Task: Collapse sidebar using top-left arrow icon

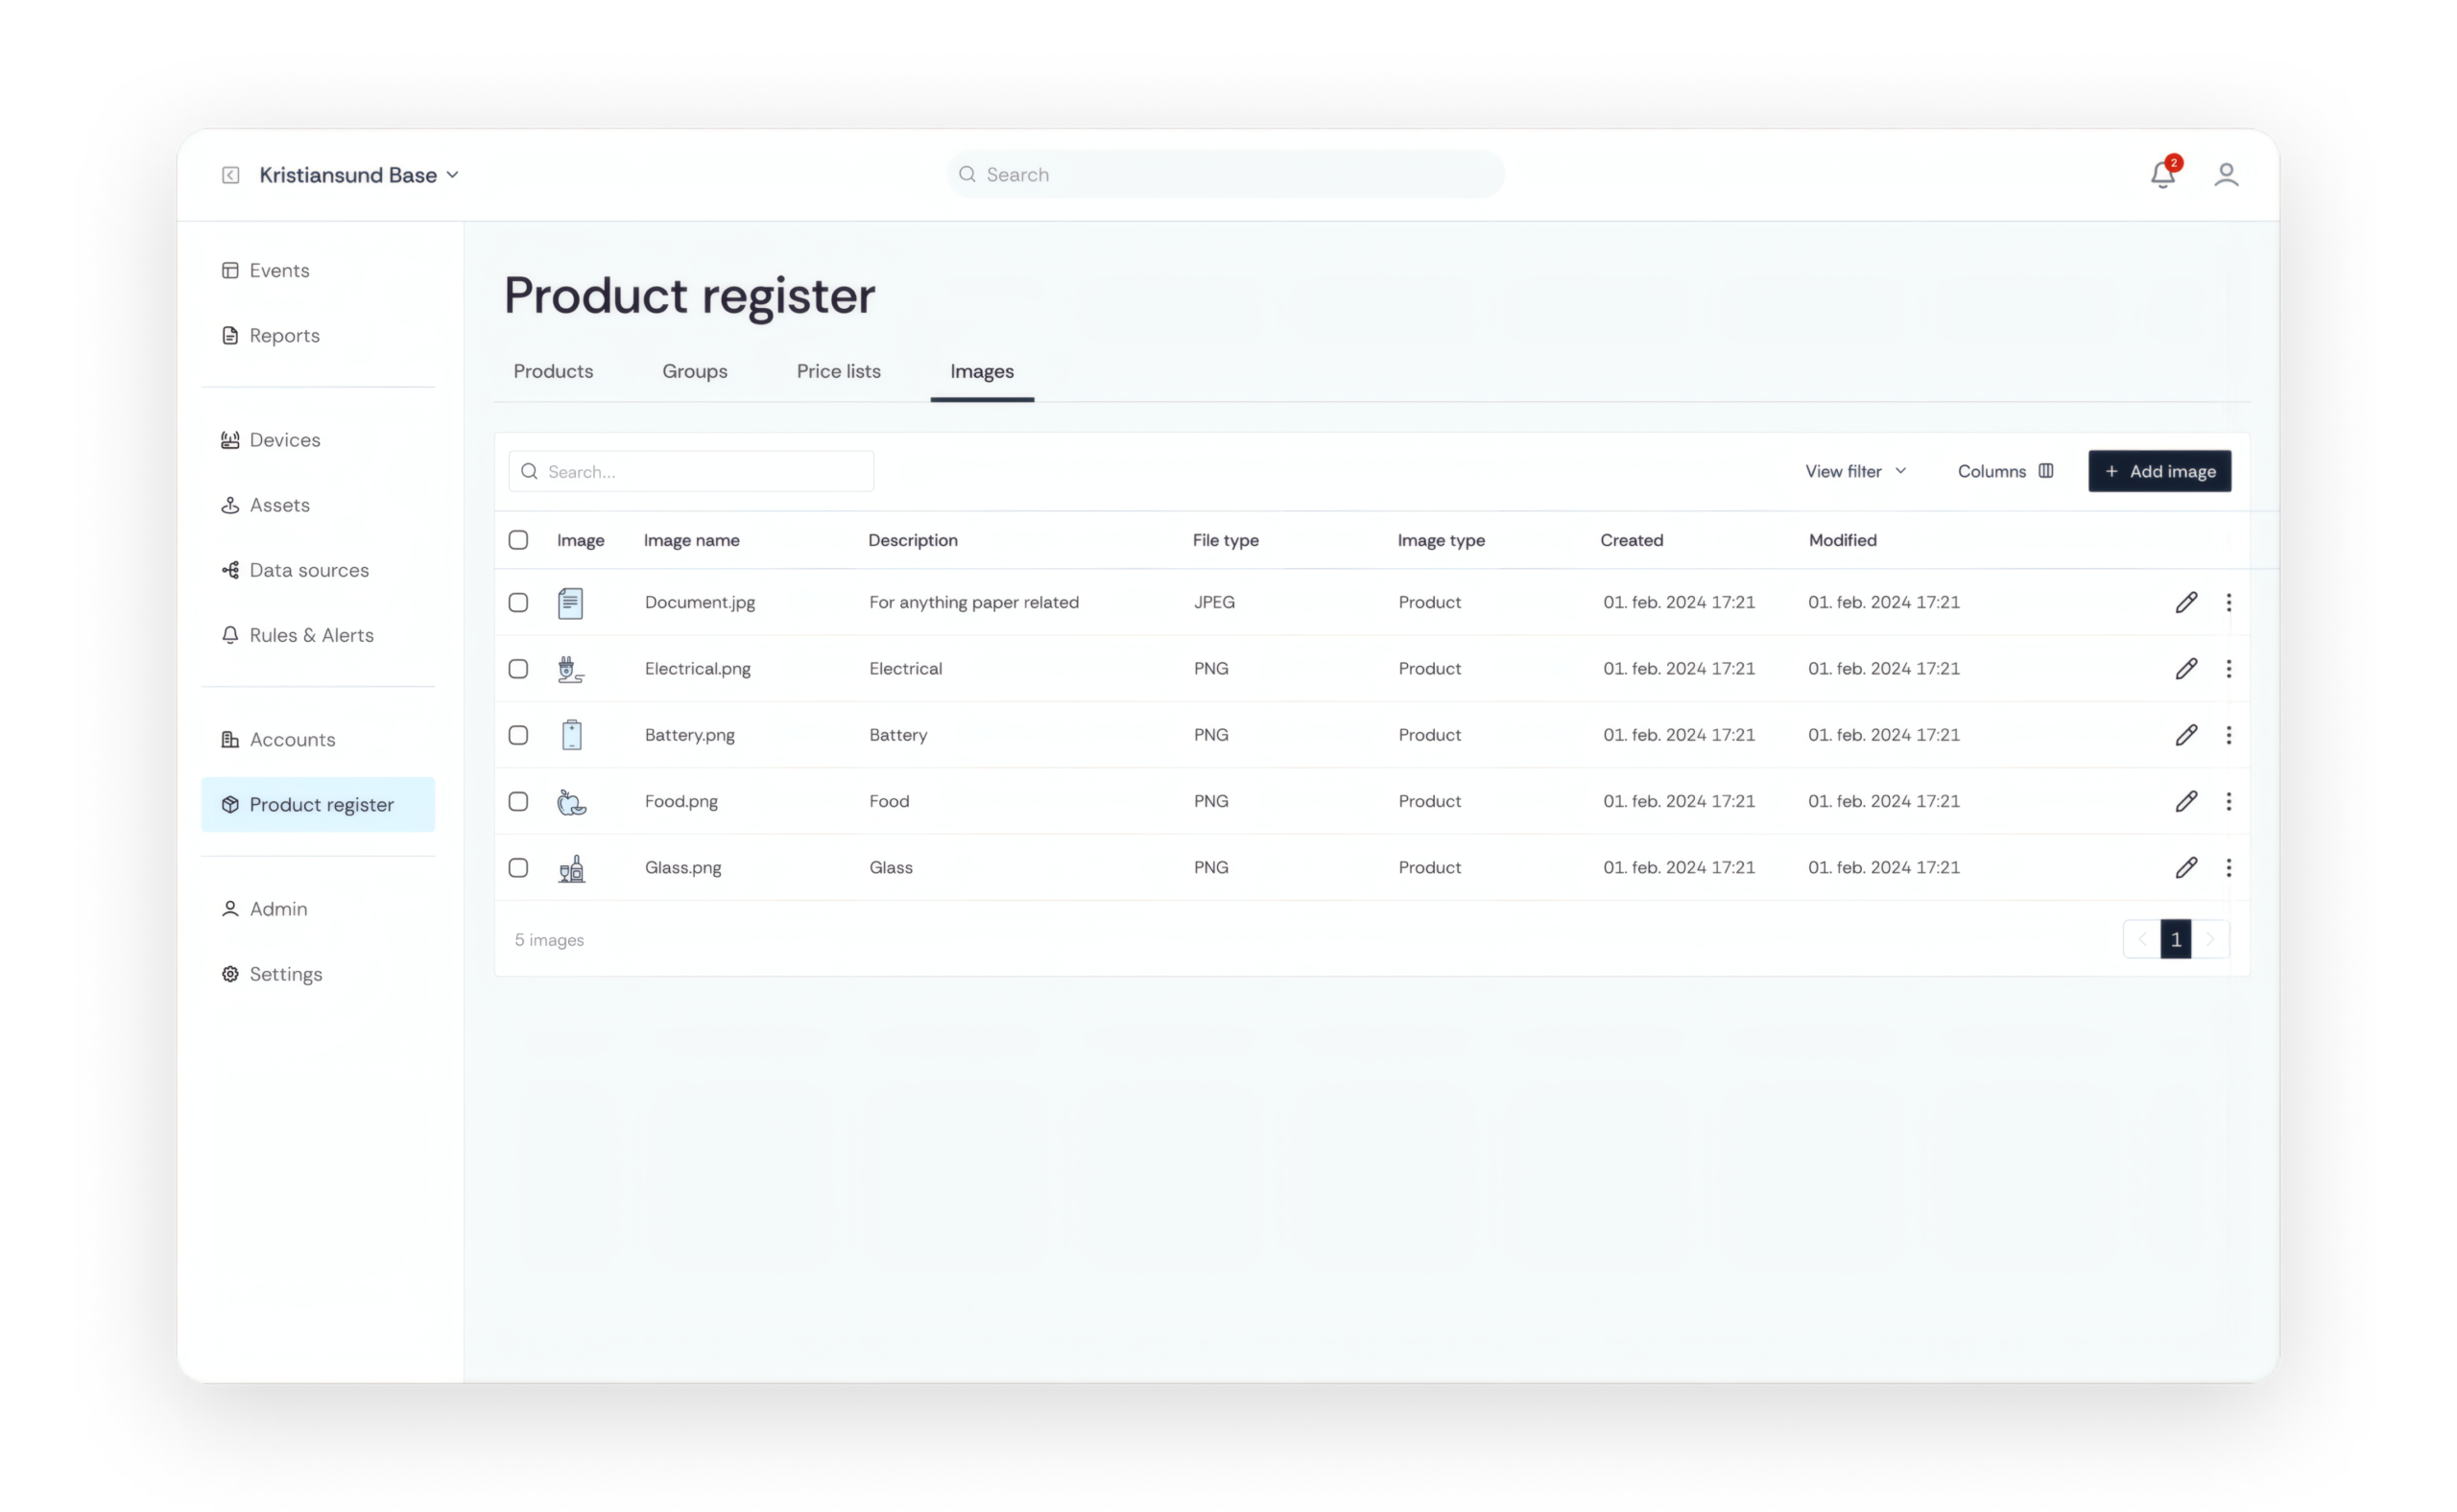Action: [x=230, y=175]
